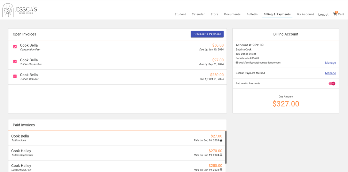The image size is (348, 172).
Task: Select the $50.00 Competition Fee amount
Action: (x=218, y=45)
